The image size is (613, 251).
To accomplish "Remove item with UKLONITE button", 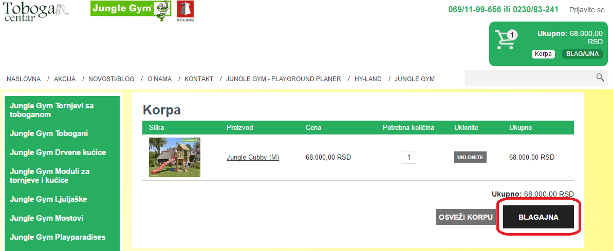I will [x=470, y=157].
